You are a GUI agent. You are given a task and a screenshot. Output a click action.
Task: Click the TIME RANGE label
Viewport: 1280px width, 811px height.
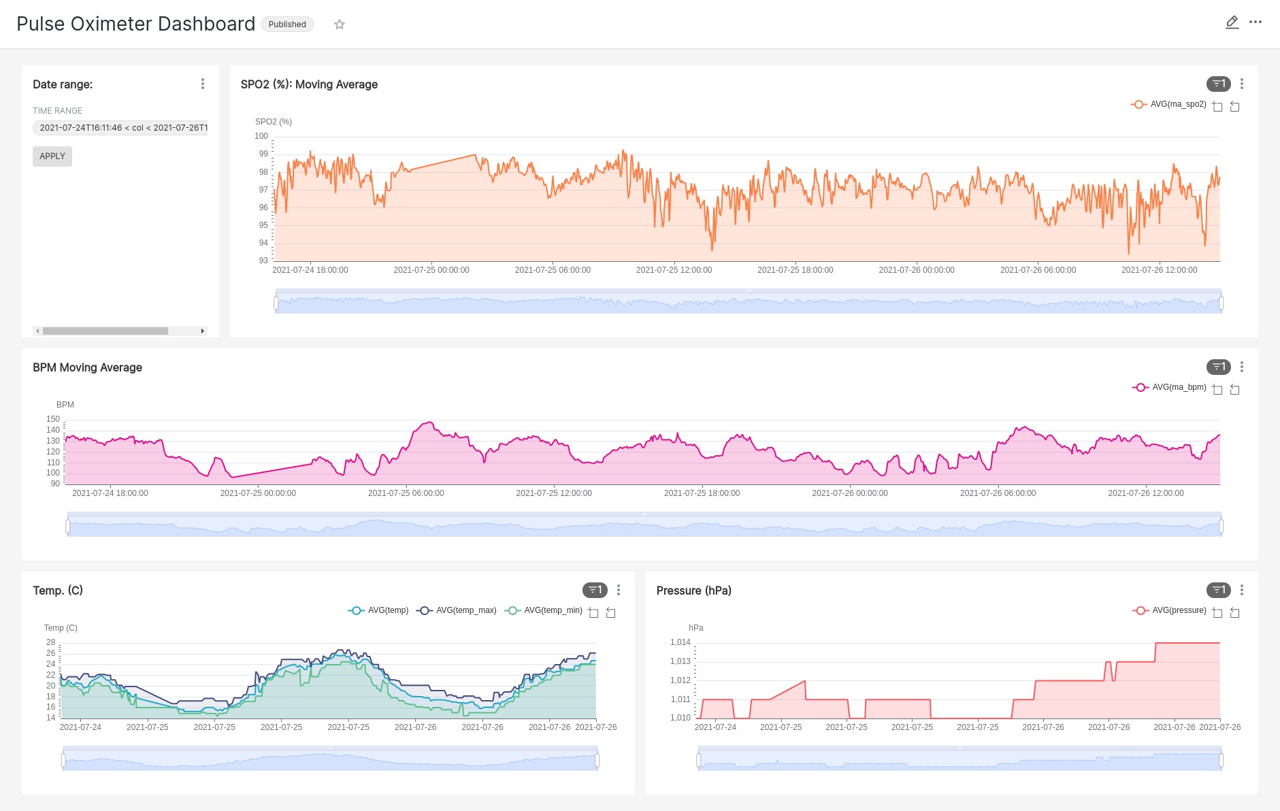[x=57, y=111]
